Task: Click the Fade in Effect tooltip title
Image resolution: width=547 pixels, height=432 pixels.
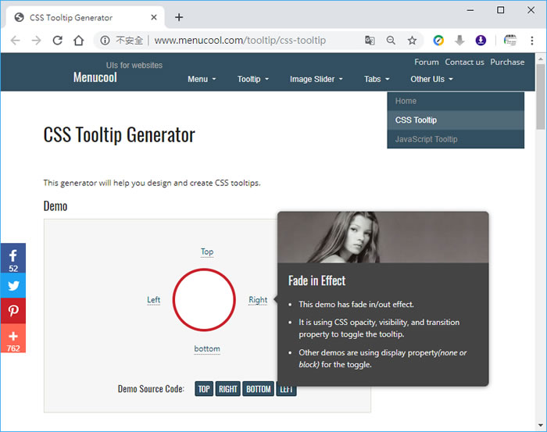Action: [316, 280]
